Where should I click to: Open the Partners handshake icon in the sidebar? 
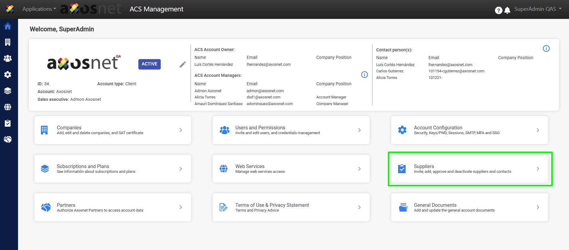(x=8, y=140)
